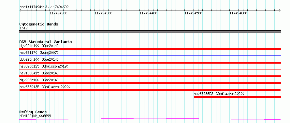Click the right arrow of the ruler

click(x=280, y=10)
